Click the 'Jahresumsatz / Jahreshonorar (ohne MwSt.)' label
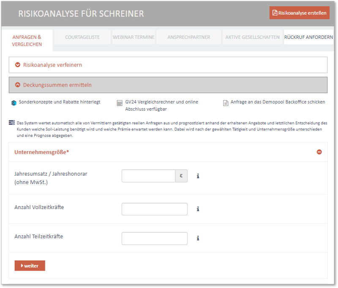Viewport: 338px width, 288px height. (51, 178)
